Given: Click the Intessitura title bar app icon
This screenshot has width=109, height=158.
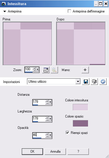Looking at the screenshot, I should coord(4,4).
